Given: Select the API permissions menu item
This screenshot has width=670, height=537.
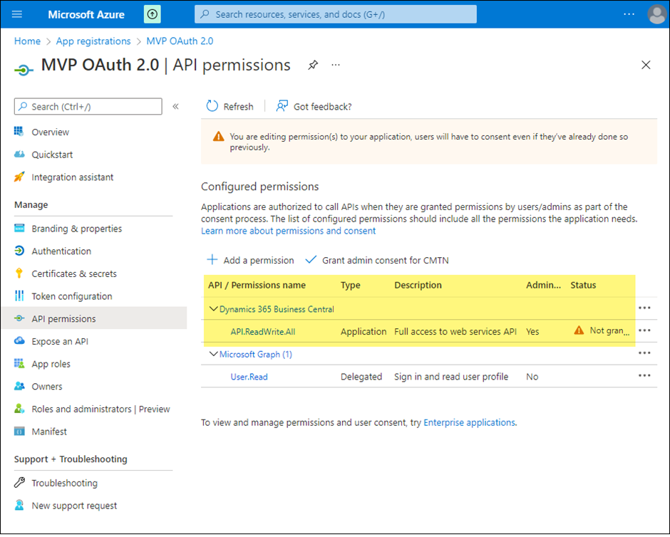Looking at the screenshot, I should pyautogui.click(x=93, y=319).
